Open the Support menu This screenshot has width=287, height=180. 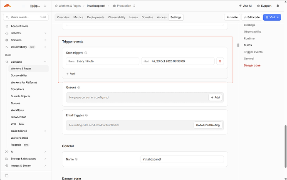click(x=264, y=6)
